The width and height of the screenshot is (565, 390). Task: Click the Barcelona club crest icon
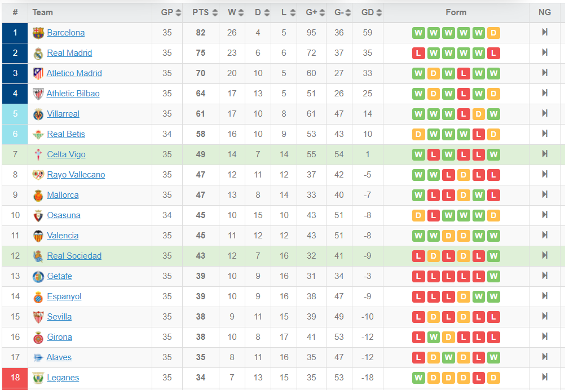tap(38, 33)
